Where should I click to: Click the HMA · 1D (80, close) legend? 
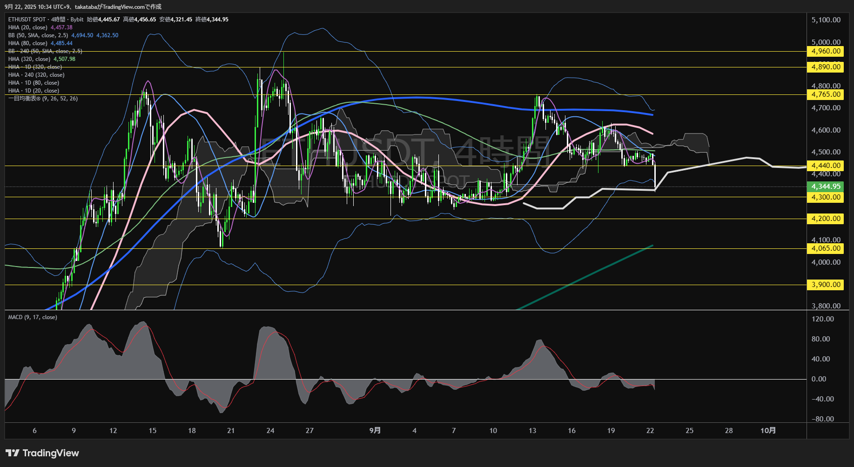34,83
